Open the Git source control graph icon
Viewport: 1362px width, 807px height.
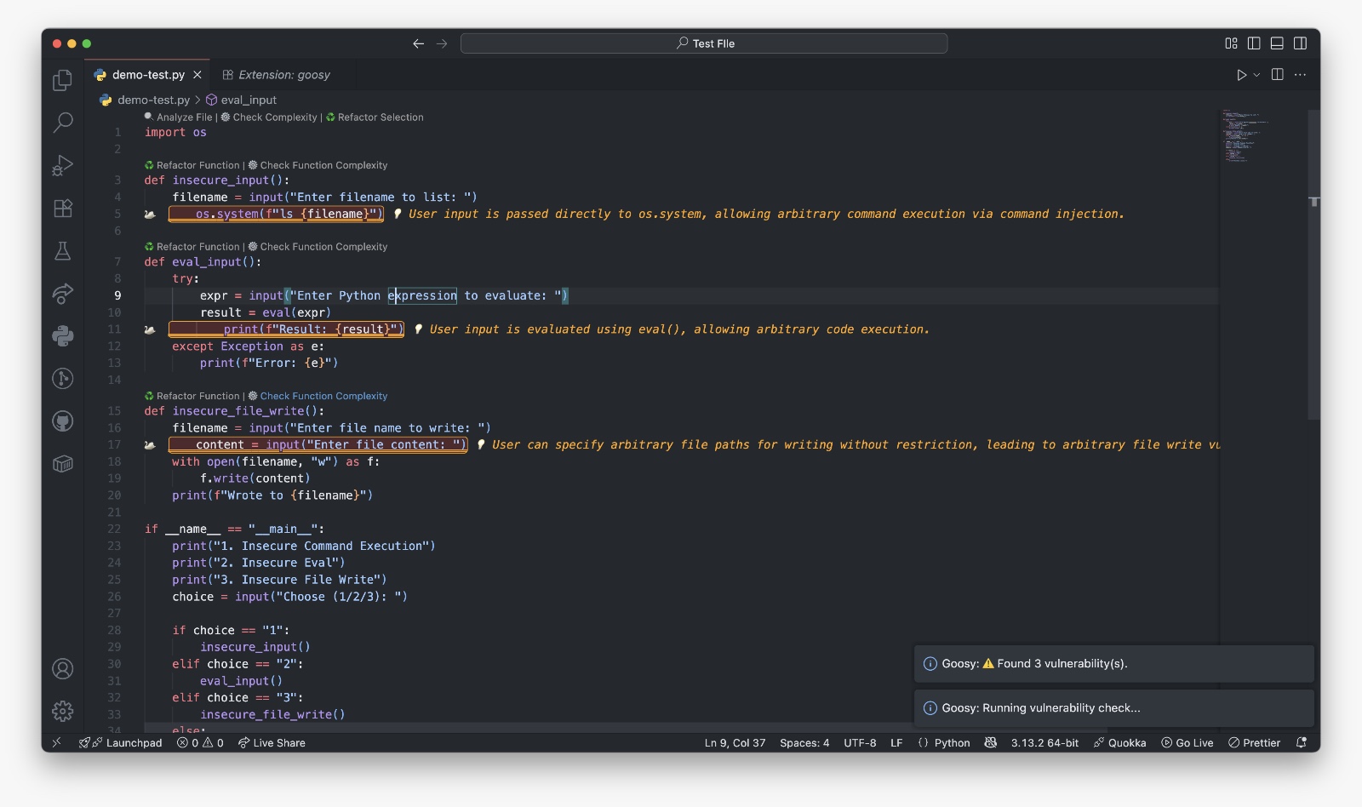coord(62,378)
